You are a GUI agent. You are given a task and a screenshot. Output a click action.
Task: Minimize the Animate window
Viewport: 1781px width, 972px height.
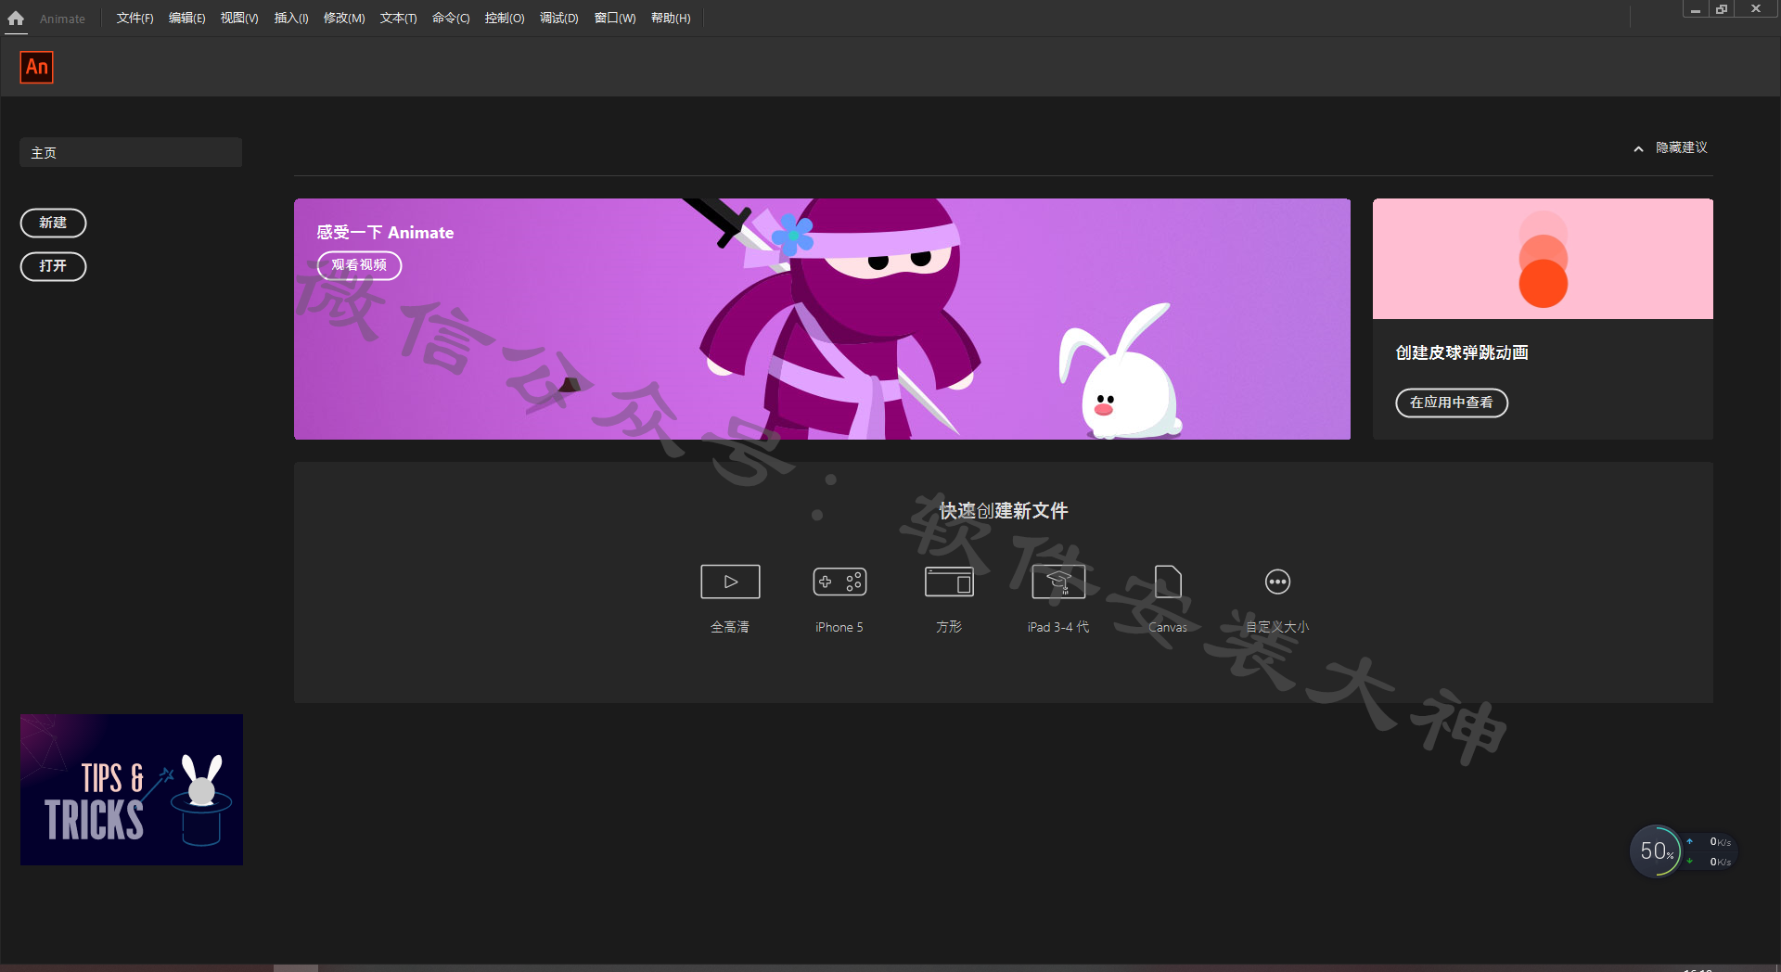click(1695, 9)
